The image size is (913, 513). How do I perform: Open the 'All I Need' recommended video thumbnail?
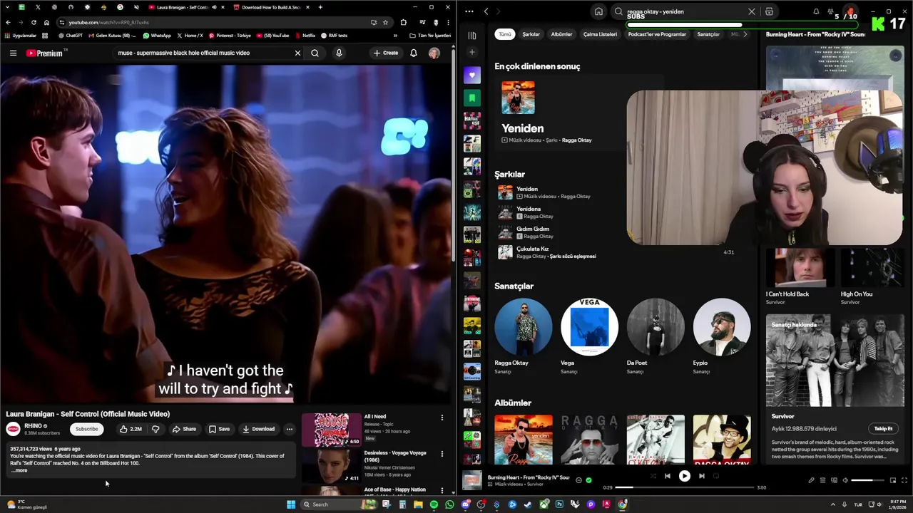click(x=332, y=430)
